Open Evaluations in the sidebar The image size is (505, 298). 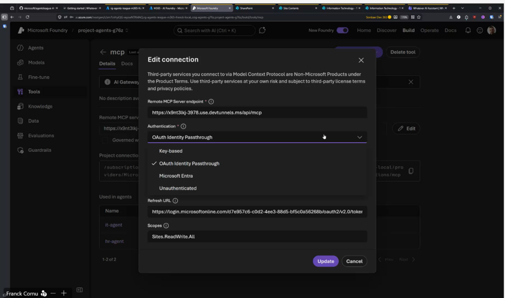(x=41, y=136)
